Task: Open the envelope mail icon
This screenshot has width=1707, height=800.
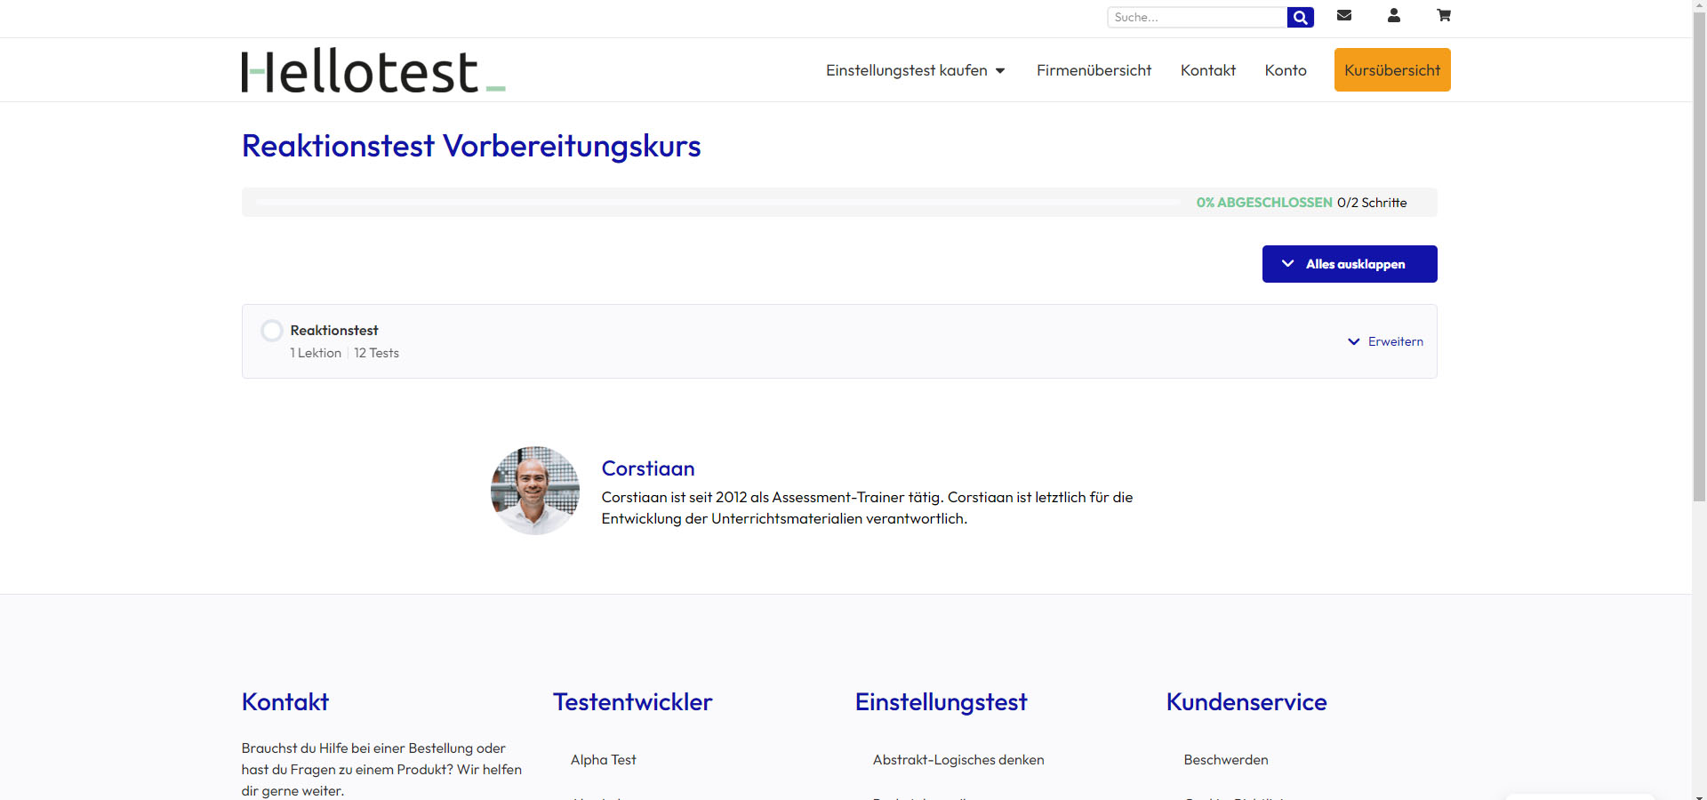Action: click(x=1344, y=15)
